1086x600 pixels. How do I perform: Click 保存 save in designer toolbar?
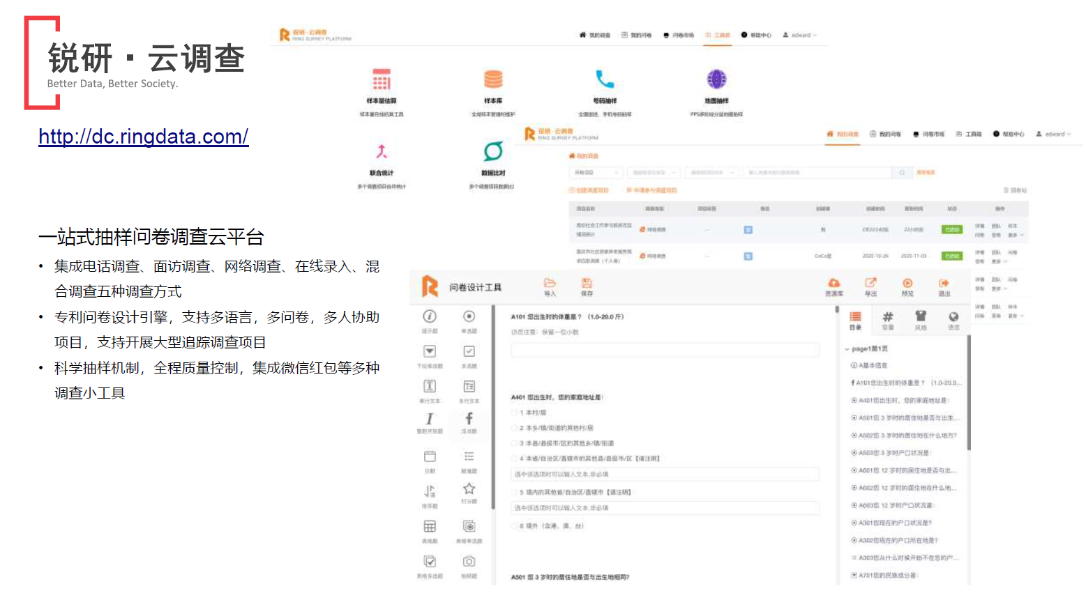pyautogui.click(x=587, y=287)
